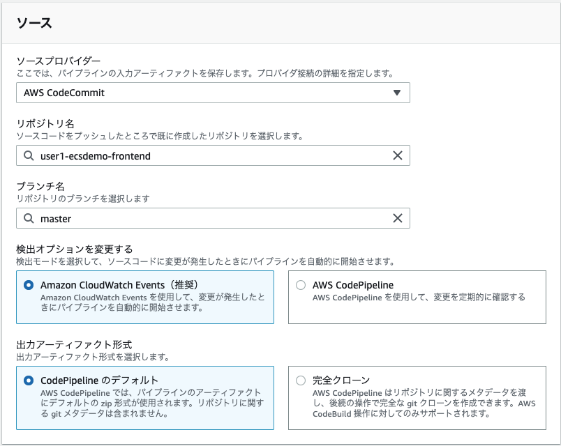This screenshot has width=561, height=446.
Task: Click the source provider help text
Action: (205, 73)
